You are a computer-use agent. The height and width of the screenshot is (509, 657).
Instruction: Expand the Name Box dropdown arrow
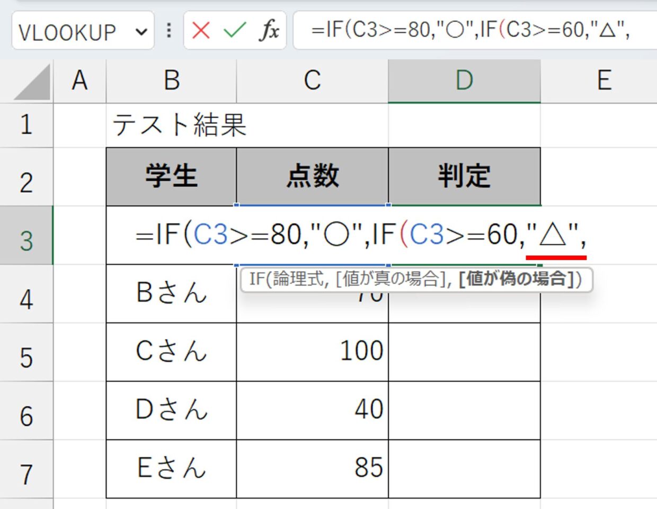coord(141,32)
